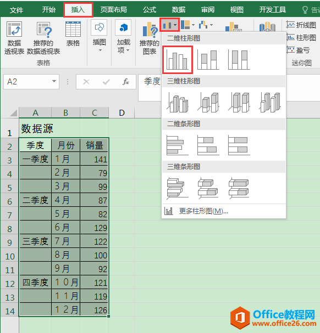Choose 2D 100% stacked column chart
This screenshot has height=333, width=320.
(239, 60)
